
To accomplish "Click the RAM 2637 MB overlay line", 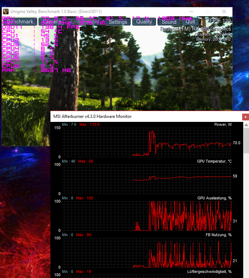I will [36, 70].
